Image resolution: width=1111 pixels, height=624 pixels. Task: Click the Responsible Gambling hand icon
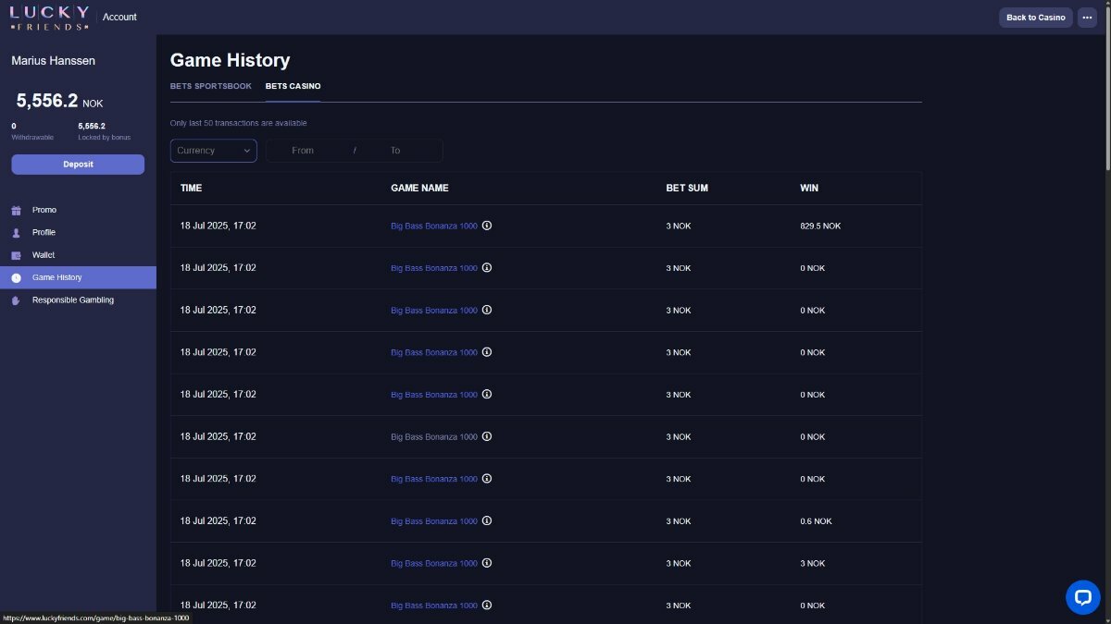pos(16,300)
